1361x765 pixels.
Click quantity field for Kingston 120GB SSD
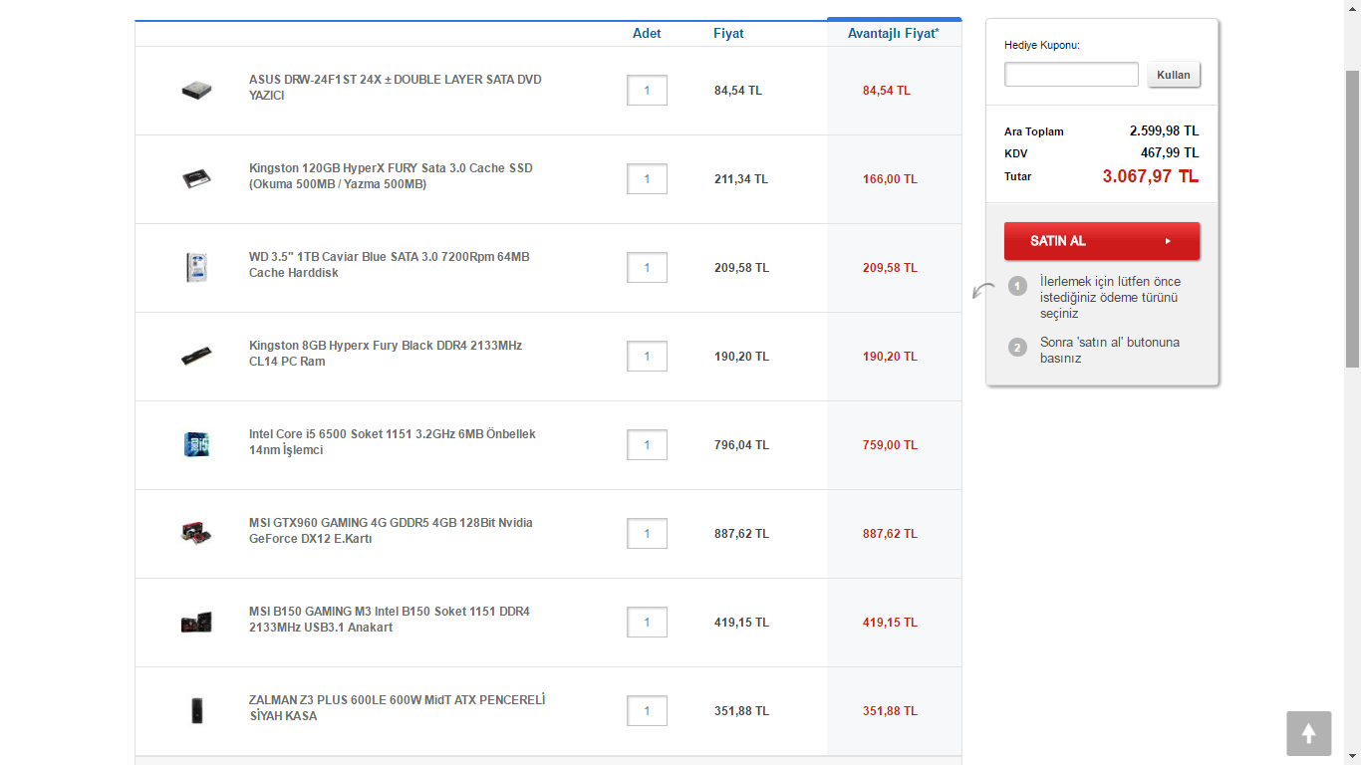coord(647,179)
